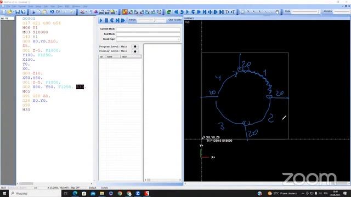
Task: Click line M03 S18000
Action: [35, 32]
